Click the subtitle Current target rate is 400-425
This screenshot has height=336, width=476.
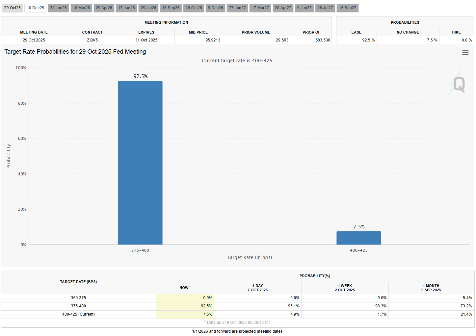[x=237, y=61]
